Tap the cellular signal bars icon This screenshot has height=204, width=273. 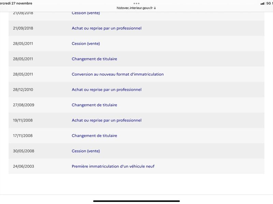coord(263,3)
